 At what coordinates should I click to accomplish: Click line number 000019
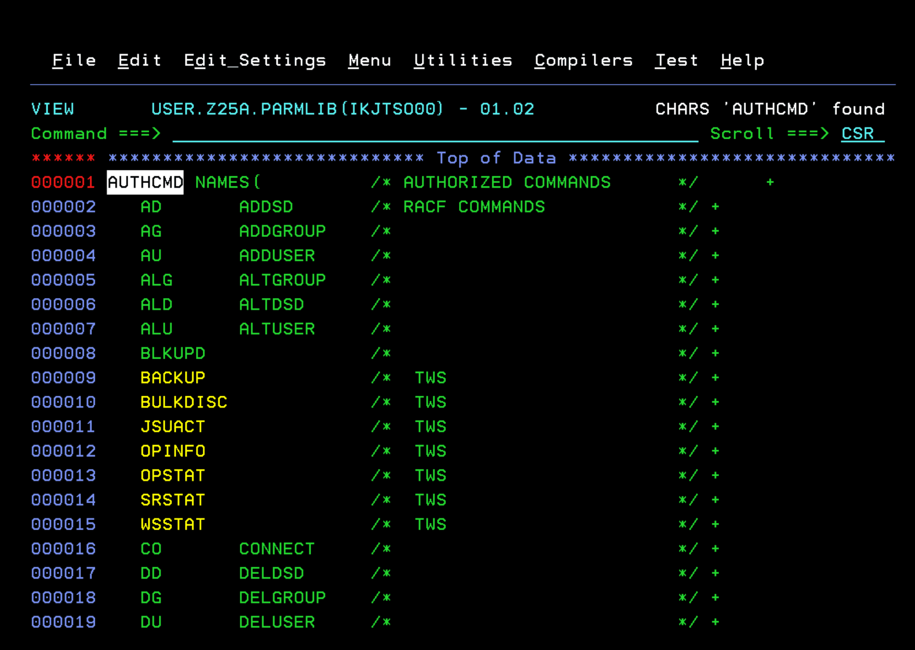point(63,622)
